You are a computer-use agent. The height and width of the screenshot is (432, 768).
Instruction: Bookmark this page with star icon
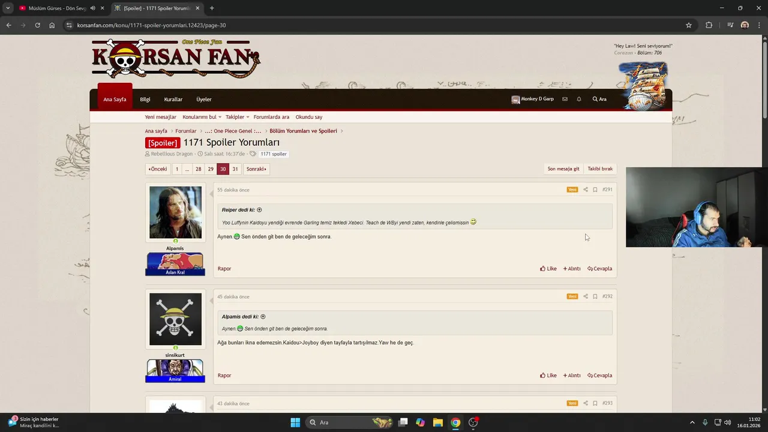(689, 25)
